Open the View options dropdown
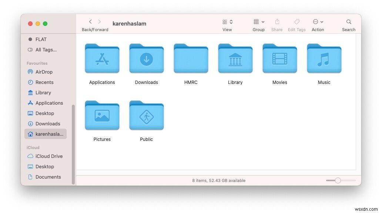 [x=227, y=22]
